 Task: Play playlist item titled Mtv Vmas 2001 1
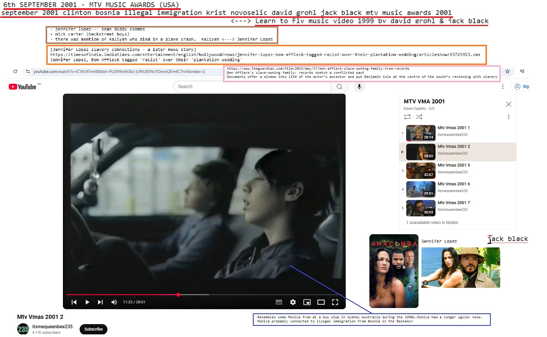point(454,128)
